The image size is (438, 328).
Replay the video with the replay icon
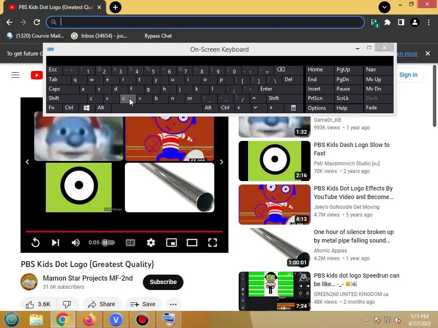[x=36, y=243]
